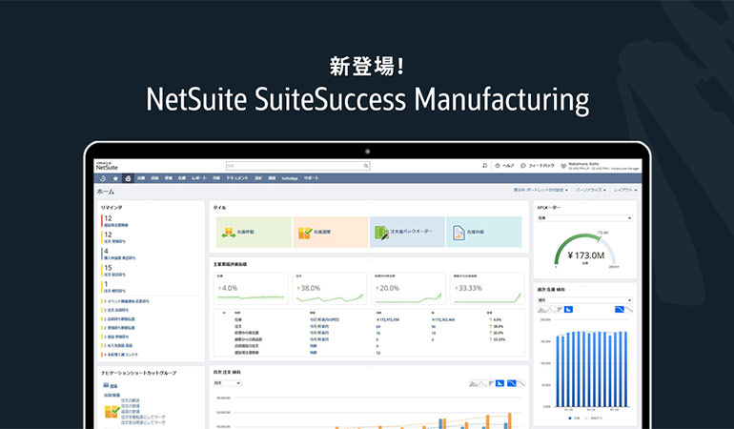Click the Oracle NetSuite logo
Screen dimensions: 734x429
107,166
